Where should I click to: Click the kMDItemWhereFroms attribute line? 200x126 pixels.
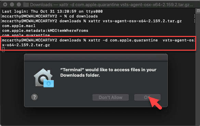click(x=45, y=30)
